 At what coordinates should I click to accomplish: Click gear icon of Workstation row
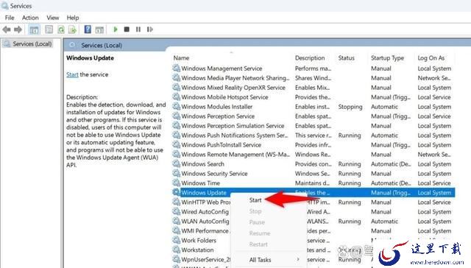(x=177, y=250)
